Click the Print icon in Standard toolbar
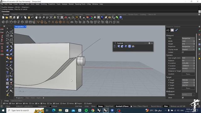Screen dimensions: 201x113 pyautogui.click(x=14, y=18)
